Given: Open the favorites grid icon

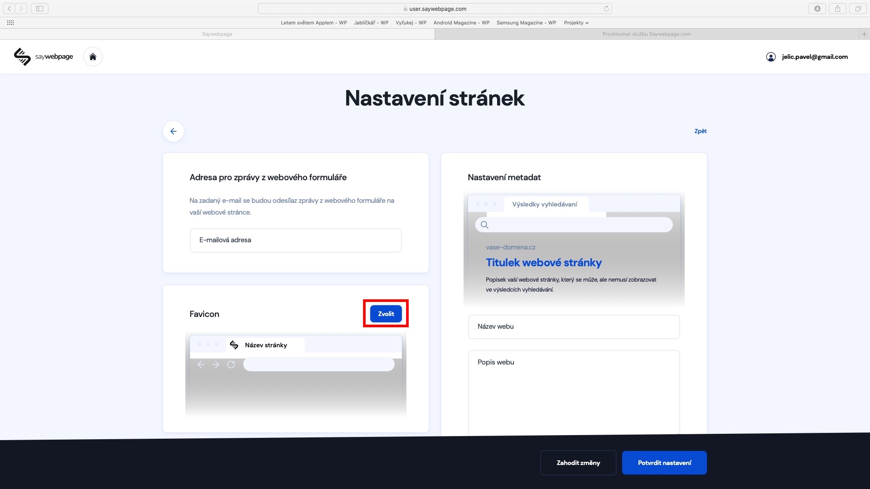Looking at the screenshot, I should pyautogui.click(x=10, y=23).
